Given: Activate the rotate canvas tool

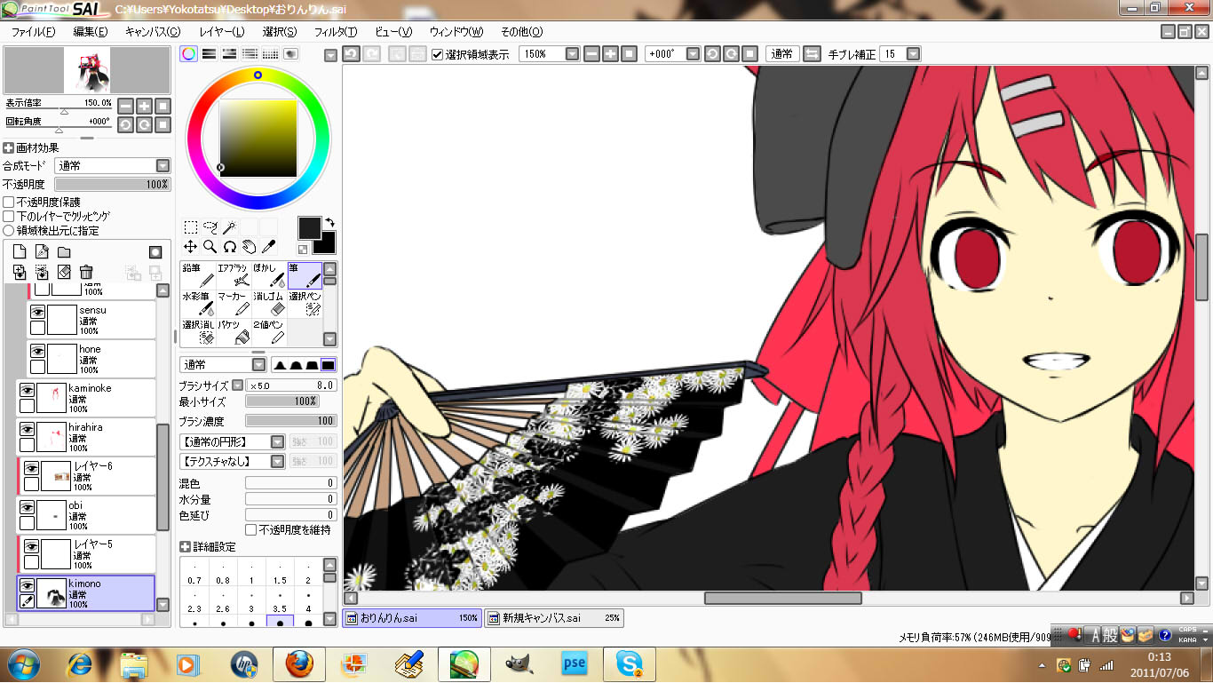Looking at the screenshot, I should (x=229, y=246).
